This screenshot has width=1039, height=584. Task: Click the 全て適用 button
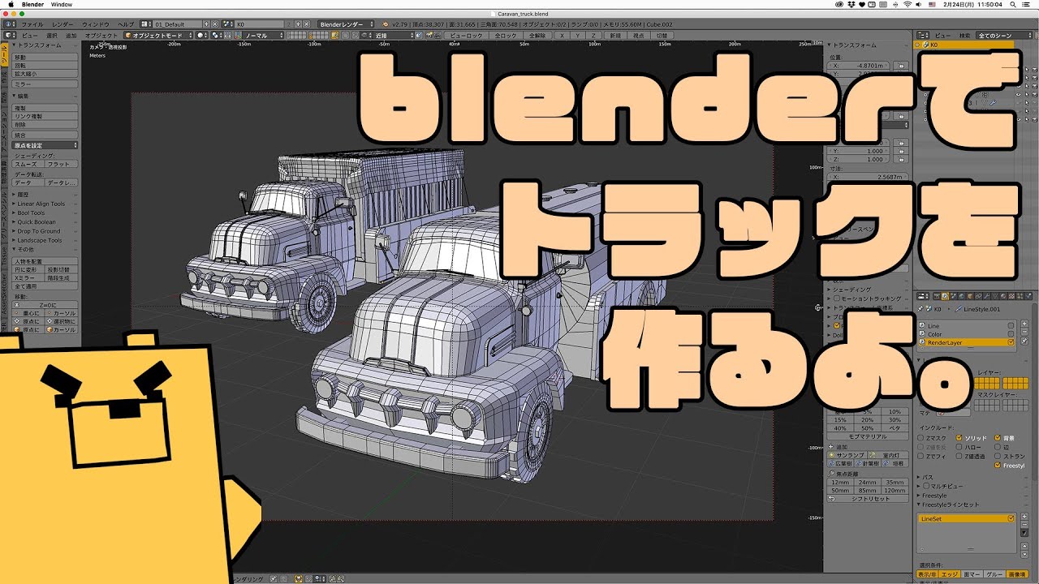click(x=45, y=286)
